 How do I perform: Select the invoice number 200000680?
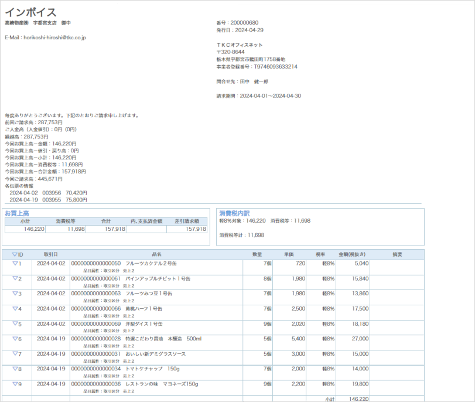(x=244, y=23)
